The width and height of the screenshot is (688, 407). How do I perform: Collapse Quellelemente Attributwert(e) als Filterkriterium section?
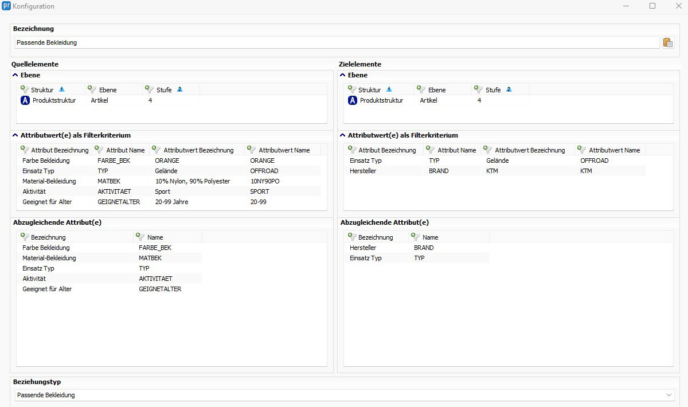tap(15, 135)
